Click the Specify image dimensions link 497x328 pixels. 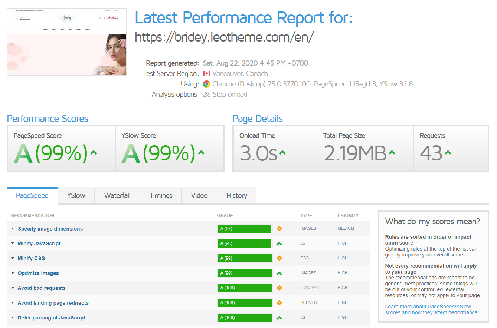click(x=50, y=229)
